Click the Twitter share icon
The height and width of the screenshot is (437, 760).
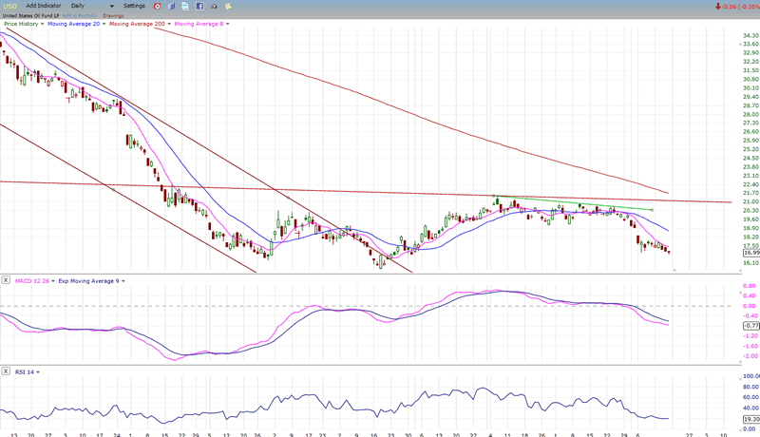[185, 6]
